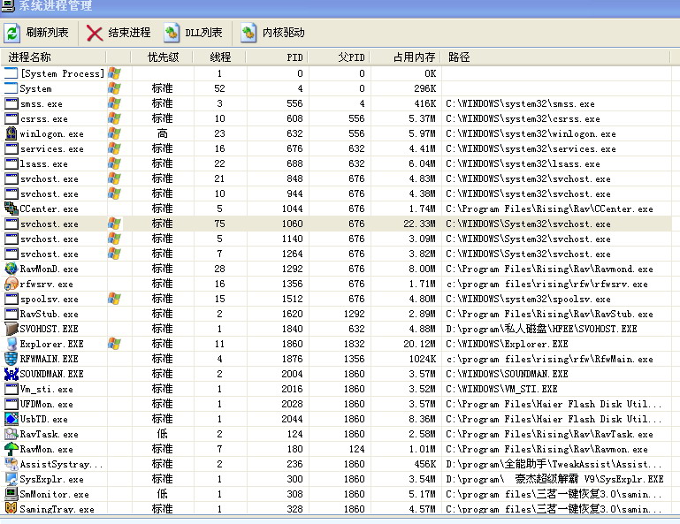
Task: Click the SamingTray.exe process icon
Action: coord(11,508)
